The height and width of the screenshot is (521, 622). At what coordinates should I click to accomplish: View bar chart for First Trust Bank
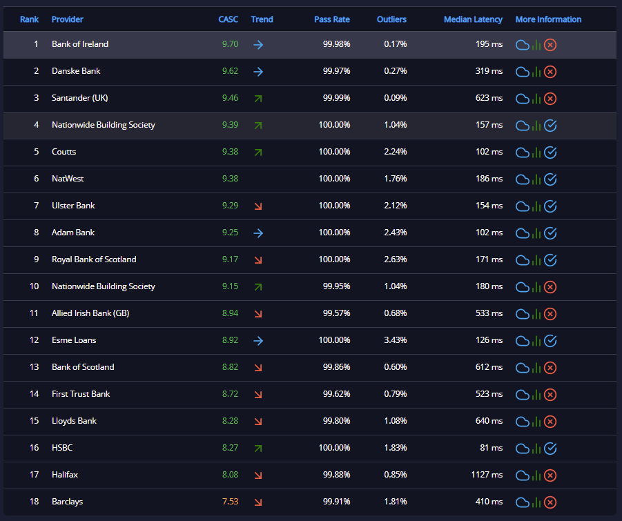(x=536, y=395)
